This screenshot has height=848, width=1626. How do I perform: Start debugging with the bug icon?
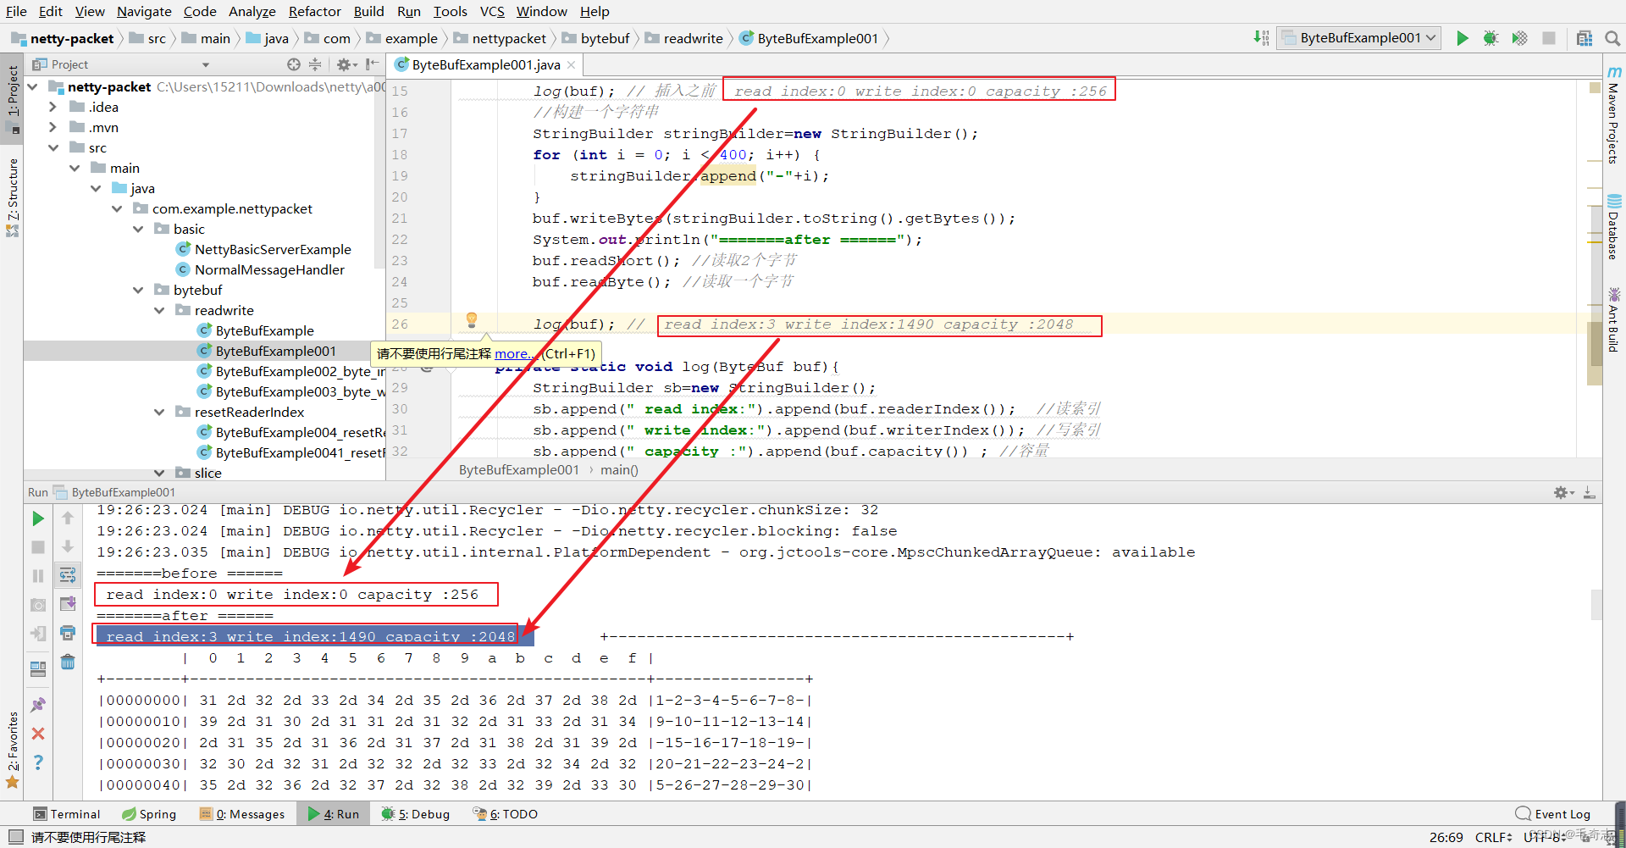click(1491, 38)
